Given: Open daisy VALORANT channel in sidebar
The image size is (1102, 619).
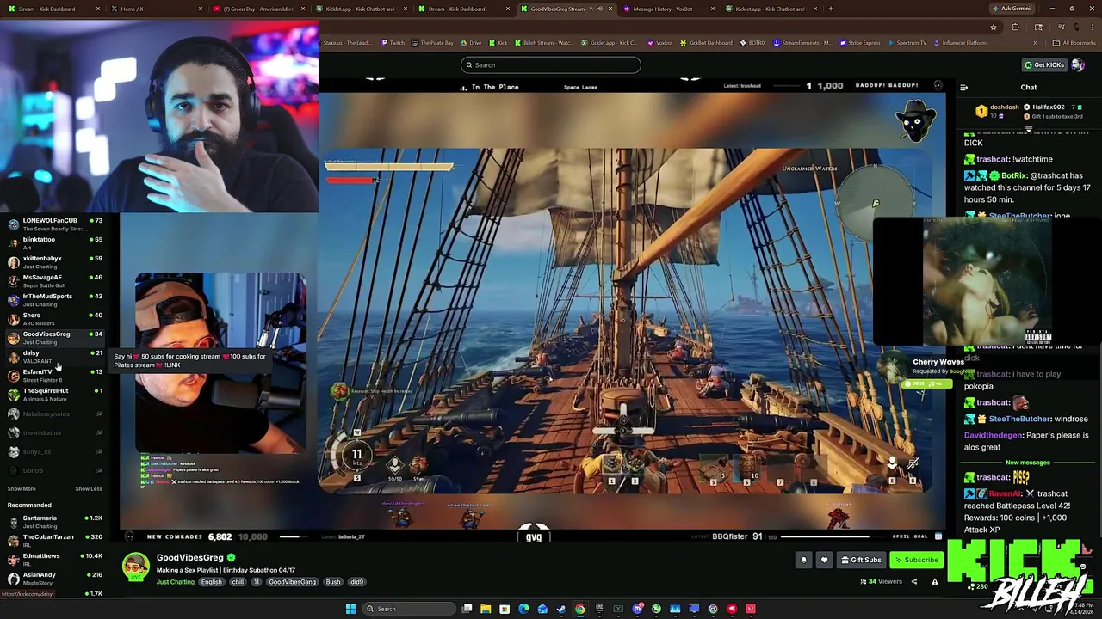Looking at the screenshot, I should coord(54,356).
